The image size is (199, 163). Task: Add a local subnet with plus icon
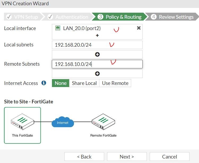[97, 54]
